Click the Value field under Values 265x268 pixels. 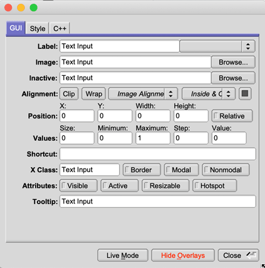tap(229, 138)
